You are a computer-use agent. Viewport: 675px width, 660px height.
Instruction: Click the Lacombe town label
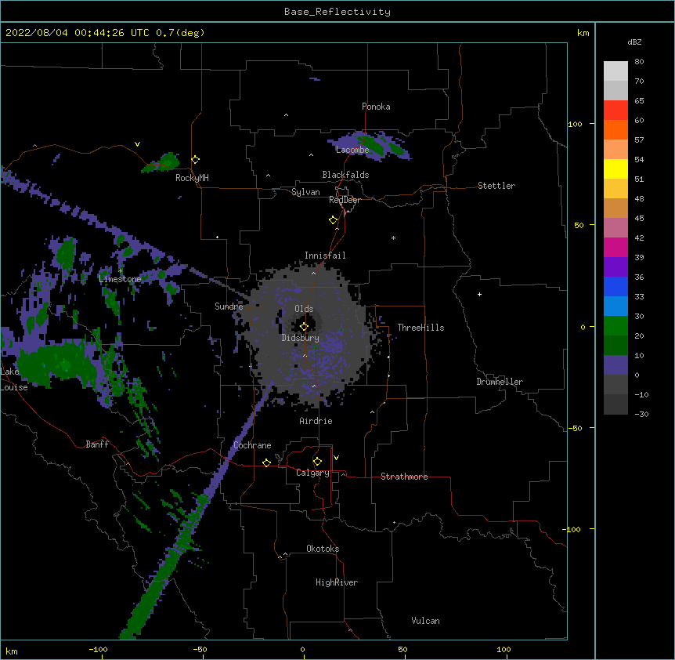pyautogui.click(x=352, y=150)
